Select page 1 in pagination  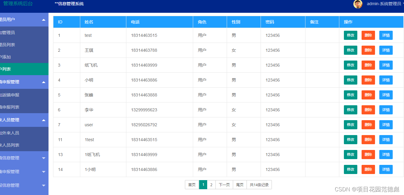pos(203,185)
